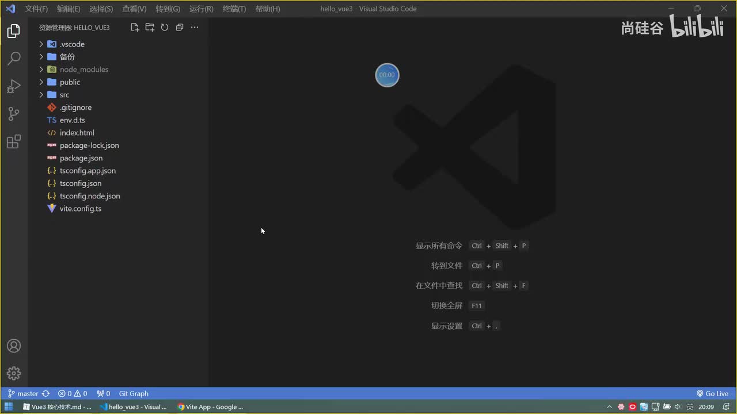Switch to the Vite App Google Chrome taskbar window
Image resolution: width=737 pixels, height=414 pixels.
point(210,407)
